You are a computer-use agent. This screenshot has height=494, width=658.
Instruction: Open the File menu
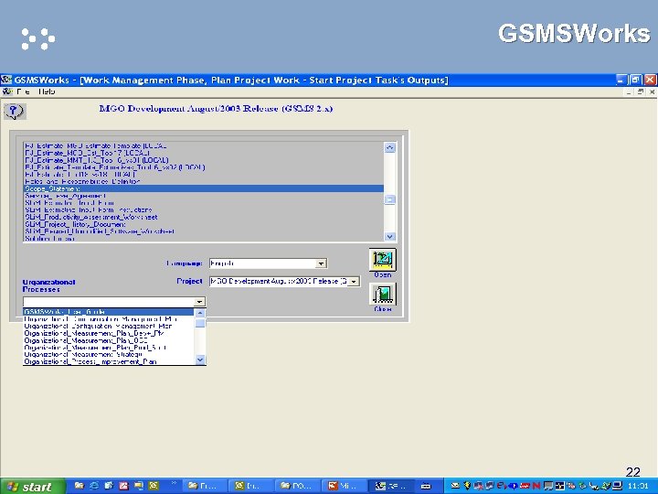click(x=22, y=91)
